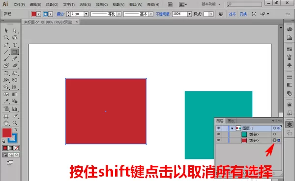Select the Direct Selection tool (white arrow)

point(15,30)
